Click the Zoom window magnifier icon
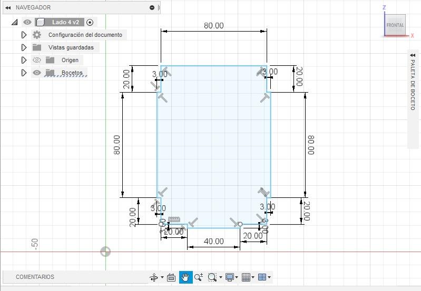This screenshot has width=421, height=291. pos(212,277)
